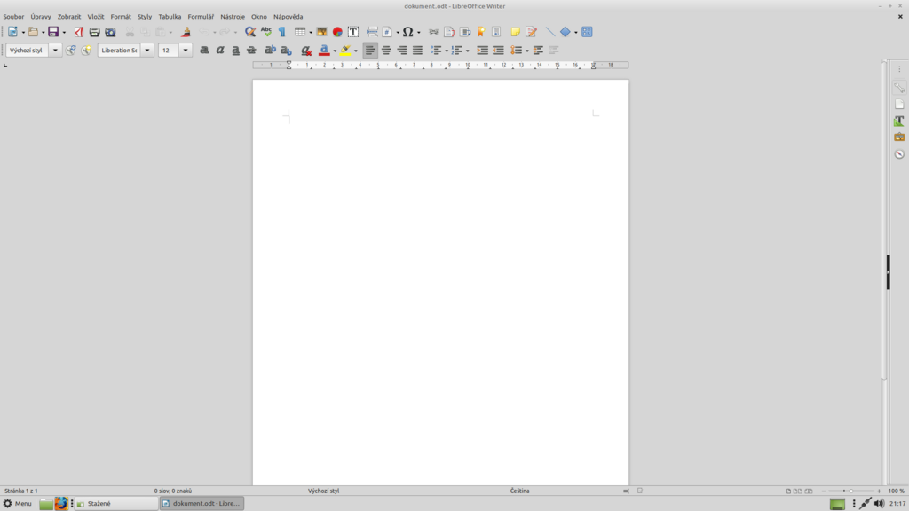Insert a table with the table icon
909x511 pixels.
point(300,32)
